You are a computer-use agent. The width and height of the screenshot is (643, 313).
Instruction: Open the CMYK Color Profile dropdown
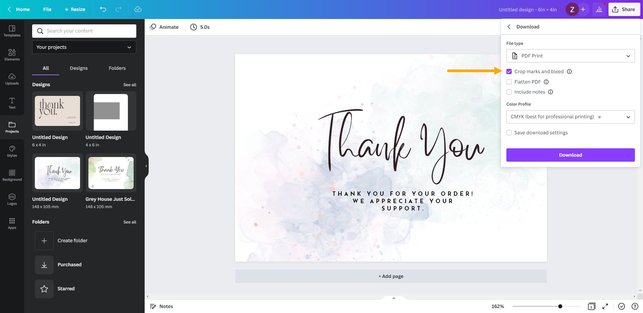click(570, 117)
